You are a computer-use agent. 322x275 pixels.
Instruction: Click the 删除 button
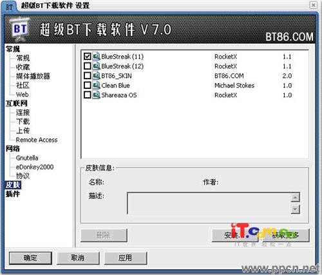click(104, 236)
